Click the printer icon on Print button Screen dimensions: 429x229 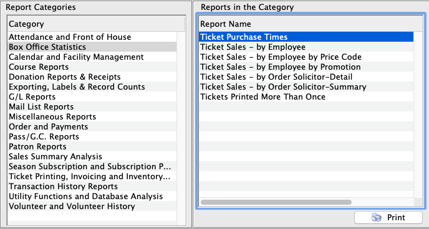point(377,218)
